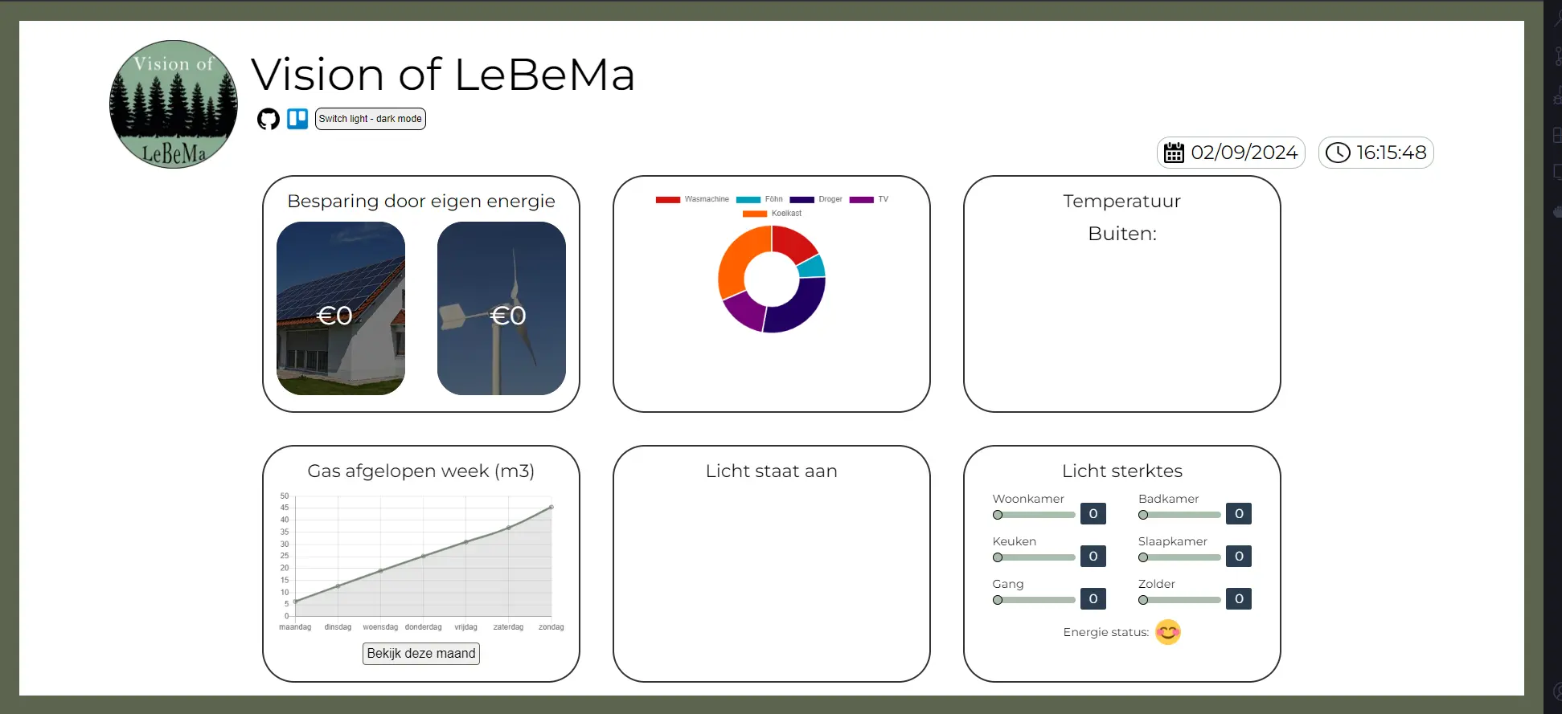The image size is (1562, 714).
Task: Open the Trello board icon
Action: [297, 119]
